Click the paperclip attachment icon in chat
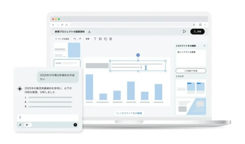This screenshot has width=245, height=144. (20, 125)
